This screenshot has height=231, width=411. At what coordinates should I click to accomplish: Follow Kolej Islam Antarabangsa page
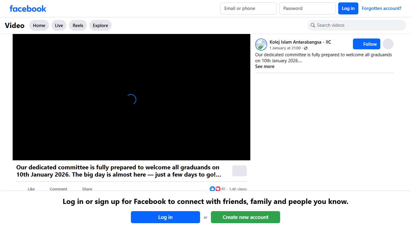click(x=366, y=44)
